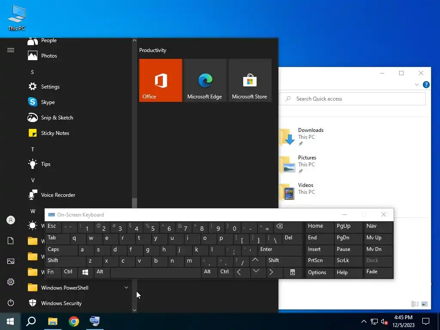Click the space bar on keyboard
This screenshot has height=330, width=440.
tap(156, 272)
